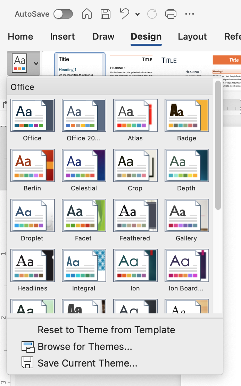Open more toolbar options ellipsis
The height and width of the screenshot is (386, 241).
190,14
